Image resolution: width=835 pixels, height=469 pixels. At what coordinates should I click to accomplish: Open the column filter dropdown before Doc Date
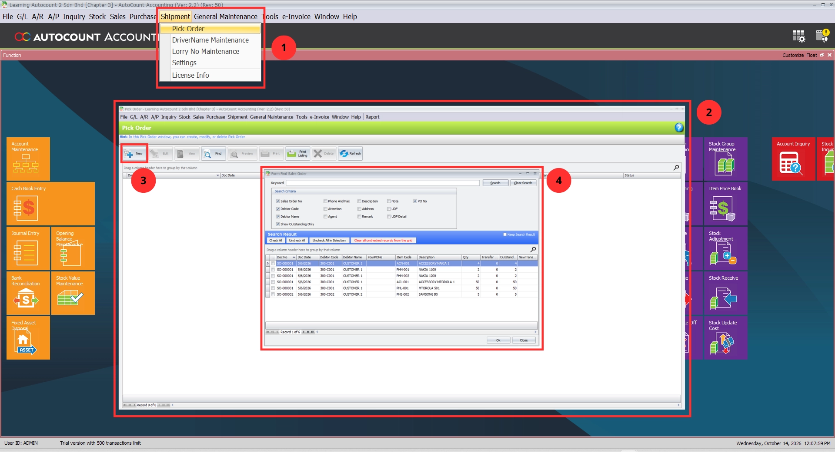[x=218, y=175]
